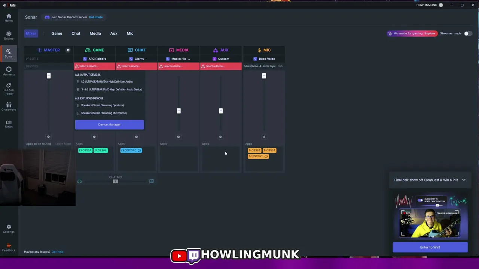
Task: Open the Engine section in sidebar
Action: (9, 35)
